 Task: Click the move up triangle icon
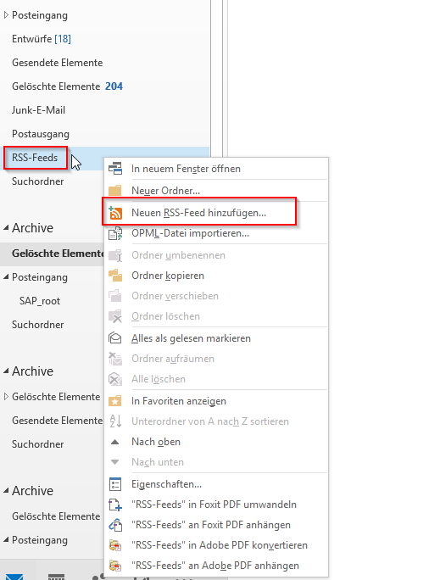tap(115, 442)
